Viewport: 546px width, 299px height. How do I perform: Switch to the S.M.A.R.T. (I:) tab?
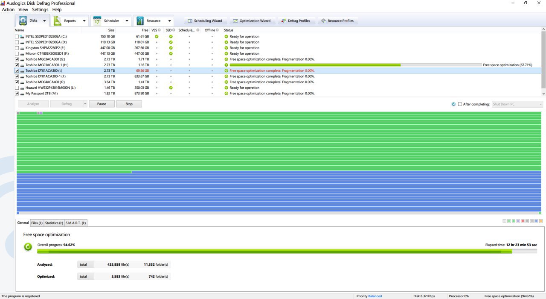coord(76,223)
